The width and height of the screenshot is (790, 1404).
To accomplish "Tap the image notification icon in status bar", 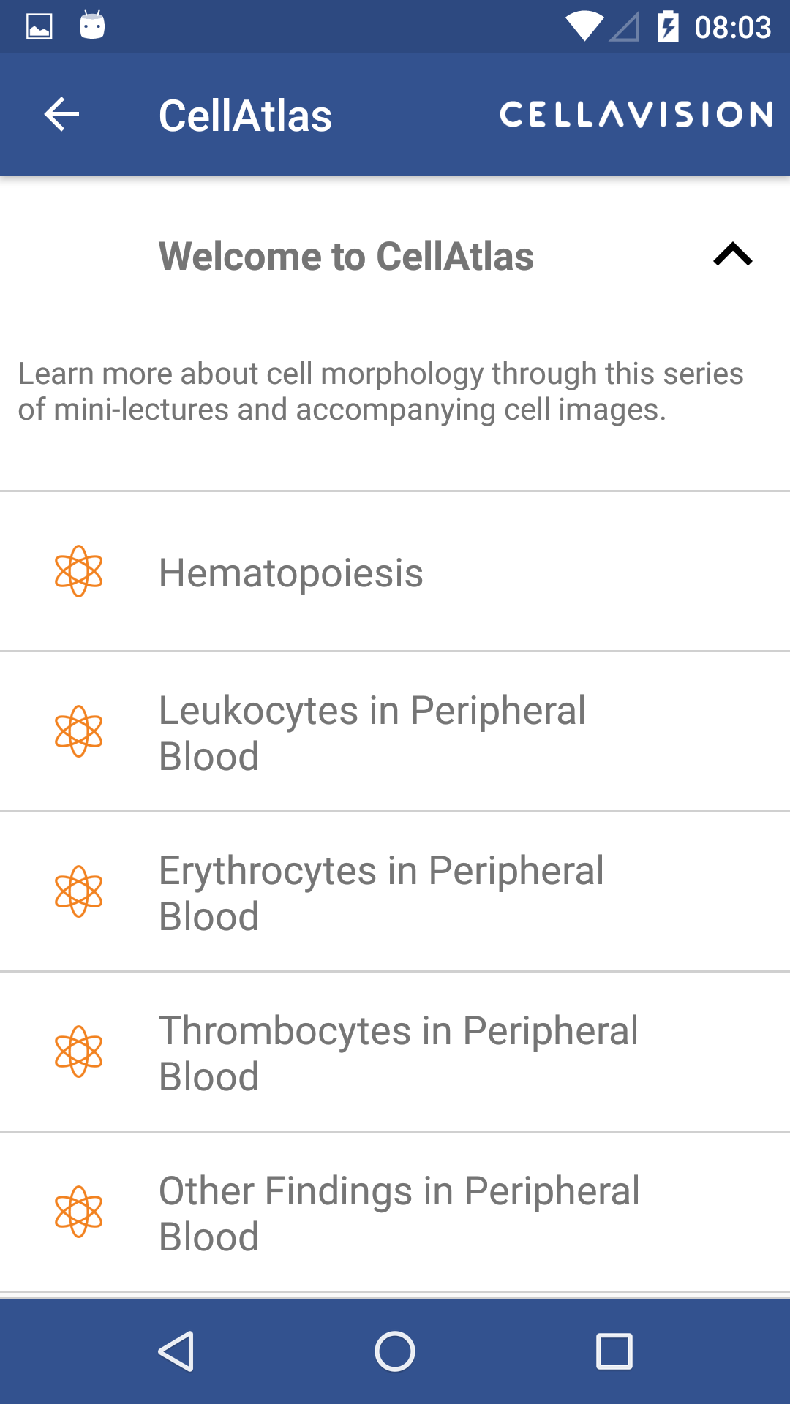I will 39,27.
